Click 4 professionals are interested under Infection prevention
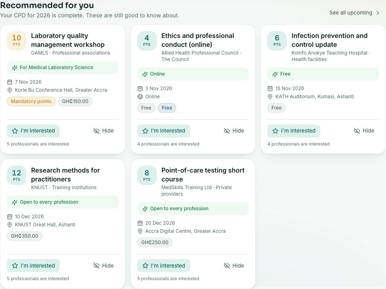Screen dimensions: 386x289 (299, 144)
